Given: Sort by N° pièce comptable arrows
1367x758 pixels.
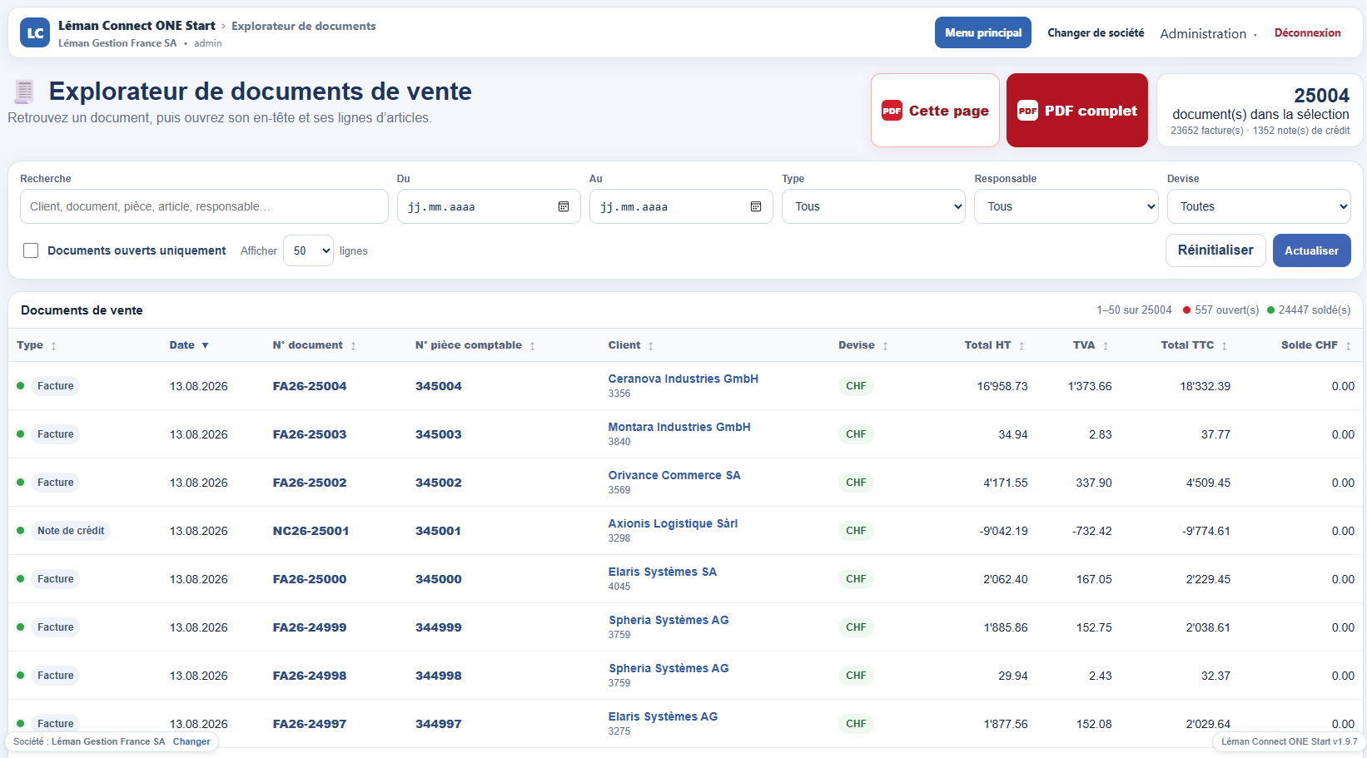Looking at the screenshot, I should coord(533,346).
